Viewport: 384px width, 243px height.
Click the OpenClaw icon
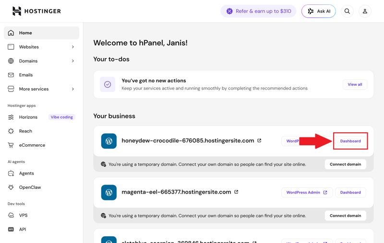point(11,187)
